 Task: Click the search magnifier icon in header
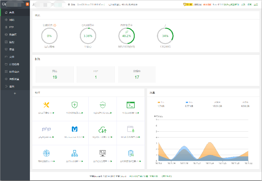coord(34,5)
